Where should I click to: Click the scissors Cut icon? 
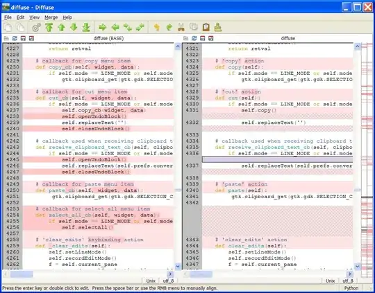(181, 28)
